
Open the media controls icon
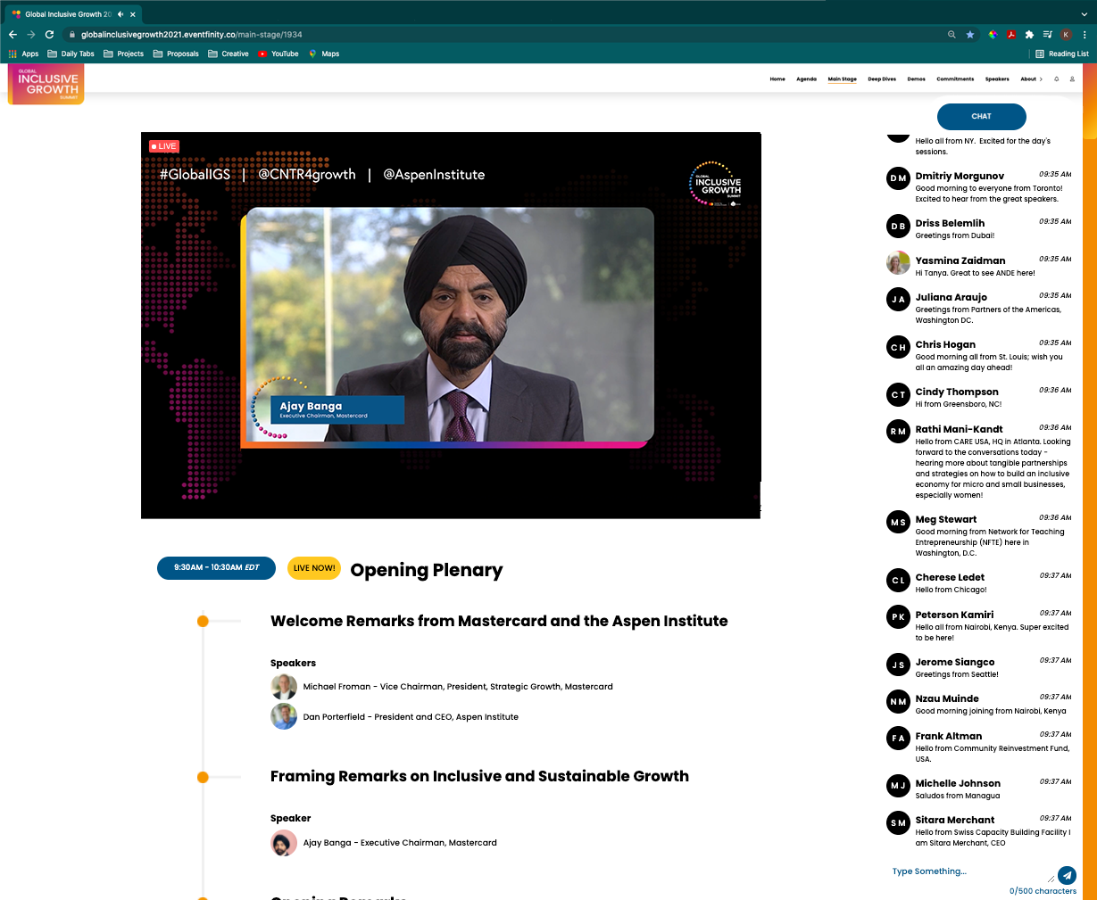pos(1048,35)
